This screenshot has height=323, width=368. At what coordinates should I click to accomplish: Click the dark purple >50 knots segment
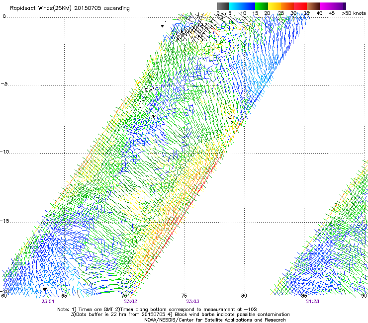point(344,6)
